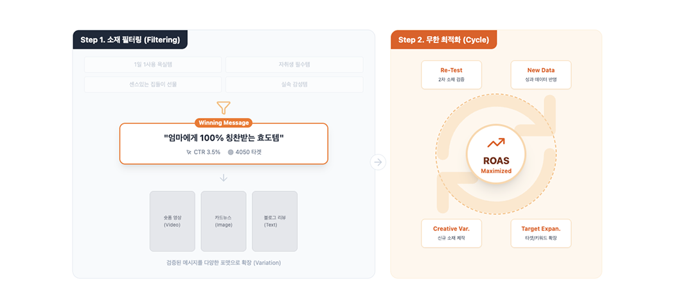Click the target icon beside 4050 타겟
676x308 pixels.
231,152
